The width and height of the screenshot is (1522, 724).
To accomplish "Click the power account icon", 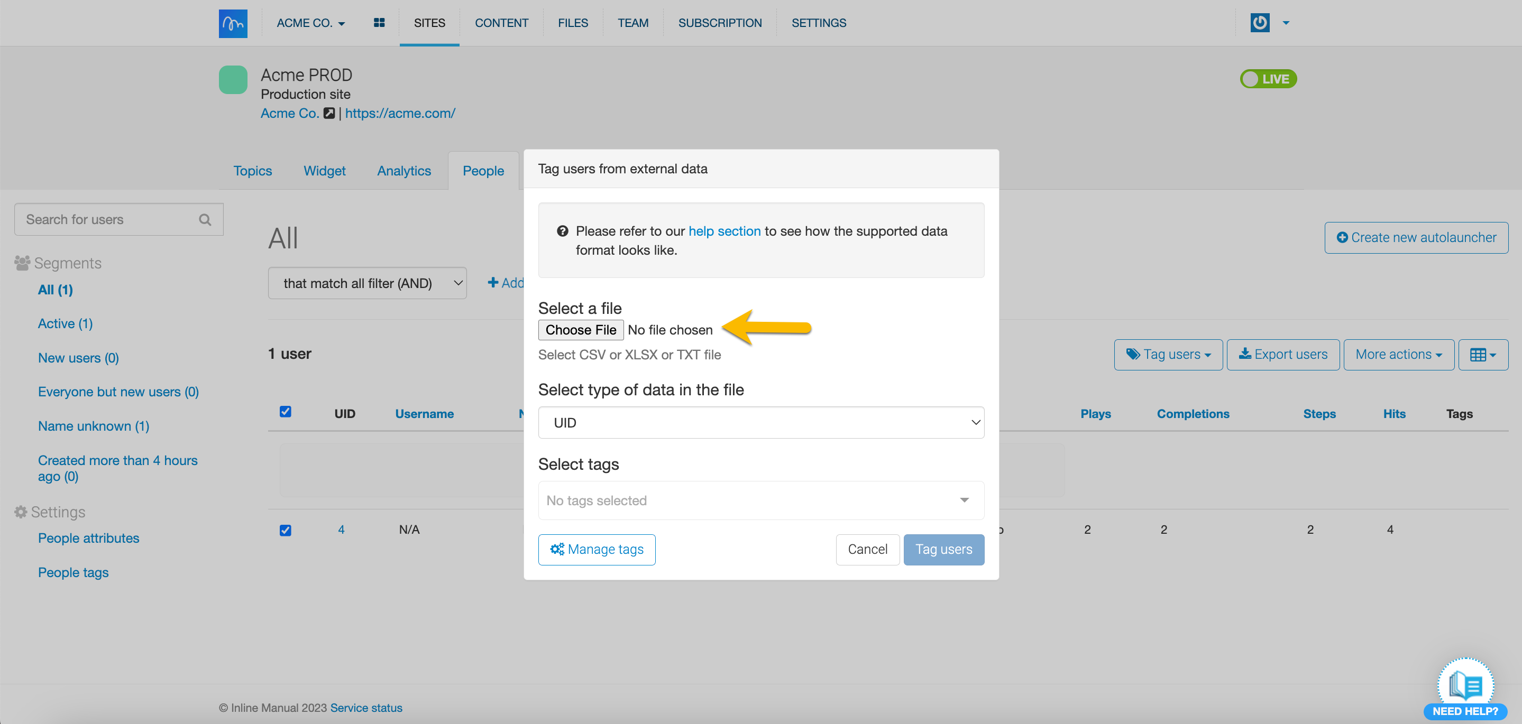I will 1260,23.
